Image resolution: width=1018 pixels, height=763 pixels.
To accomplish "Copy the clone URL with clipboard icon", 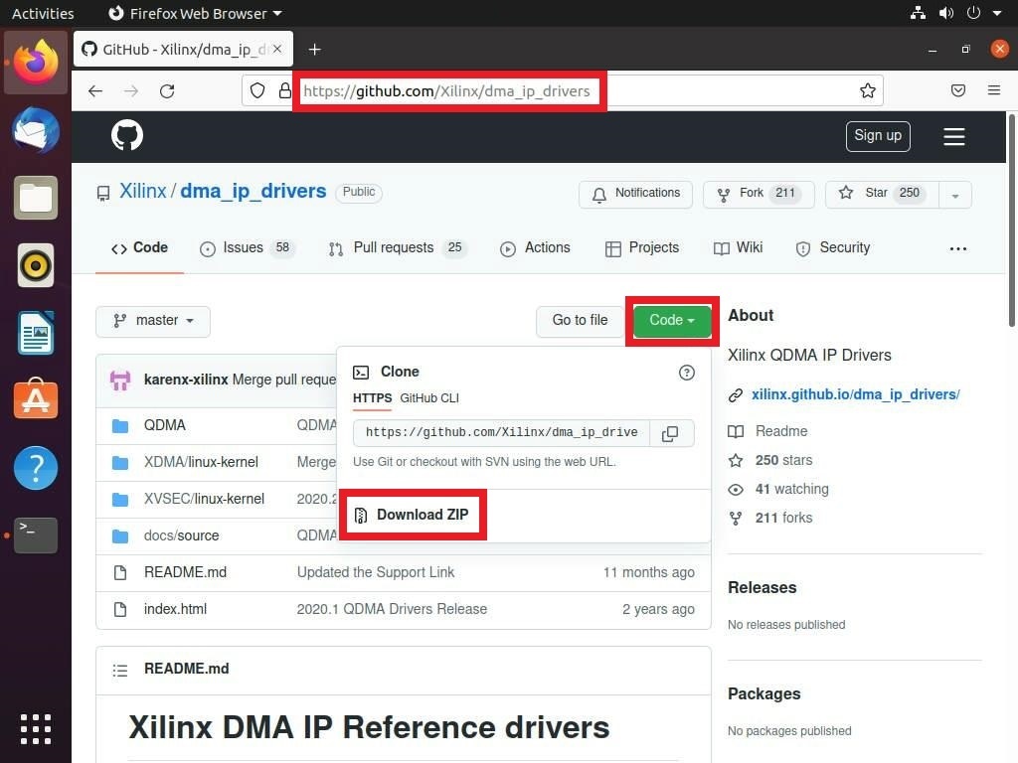I will 670,433.
